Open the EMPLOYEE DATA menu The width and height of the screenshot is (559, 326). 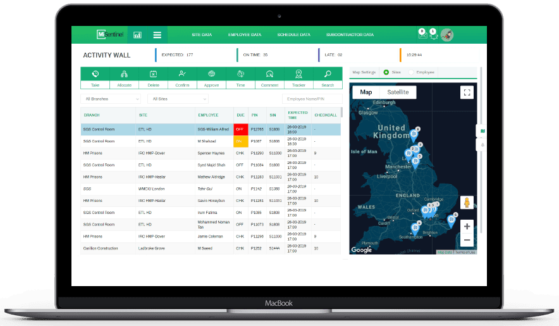pyautogui.click(x=245, y=35)
